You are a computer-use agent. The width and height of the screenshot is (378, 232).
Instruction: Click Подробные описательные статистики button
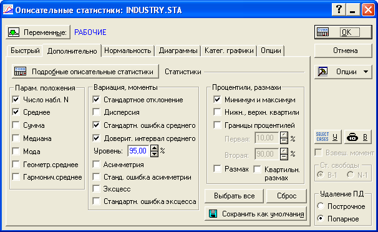(85, 72)
